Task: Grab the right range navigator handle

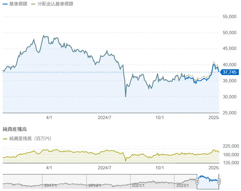Action: click(x=219, y=181)
